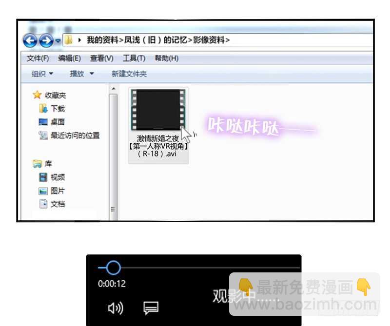Open the 查看(V) menu

(x=101, y=58)
